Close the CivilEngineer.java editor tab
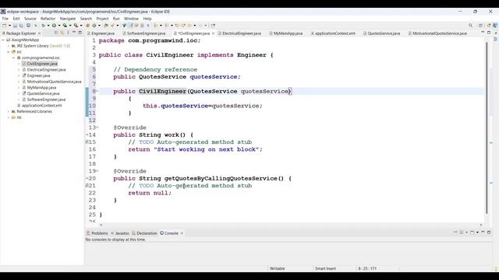This screenshot has height=280, width=499. point(213,33)
